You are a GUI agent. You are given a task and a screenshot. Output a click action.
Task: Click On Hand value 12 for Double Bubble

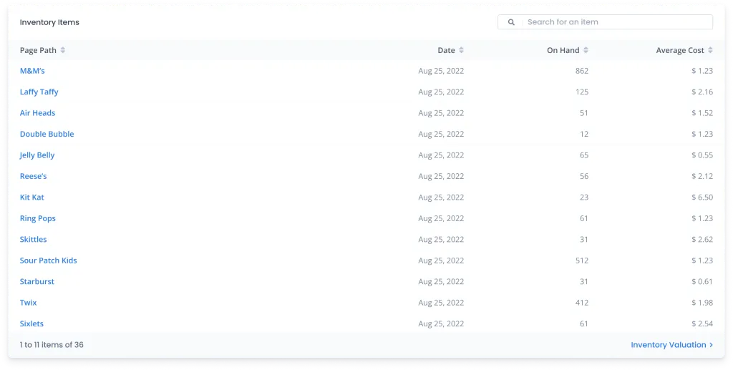(x=584, y=134)
